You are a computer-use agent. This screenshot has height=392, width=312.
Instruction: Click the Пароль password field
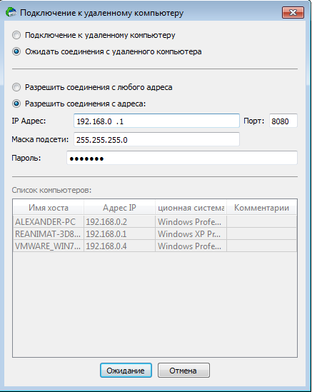(x=182, y=158)
